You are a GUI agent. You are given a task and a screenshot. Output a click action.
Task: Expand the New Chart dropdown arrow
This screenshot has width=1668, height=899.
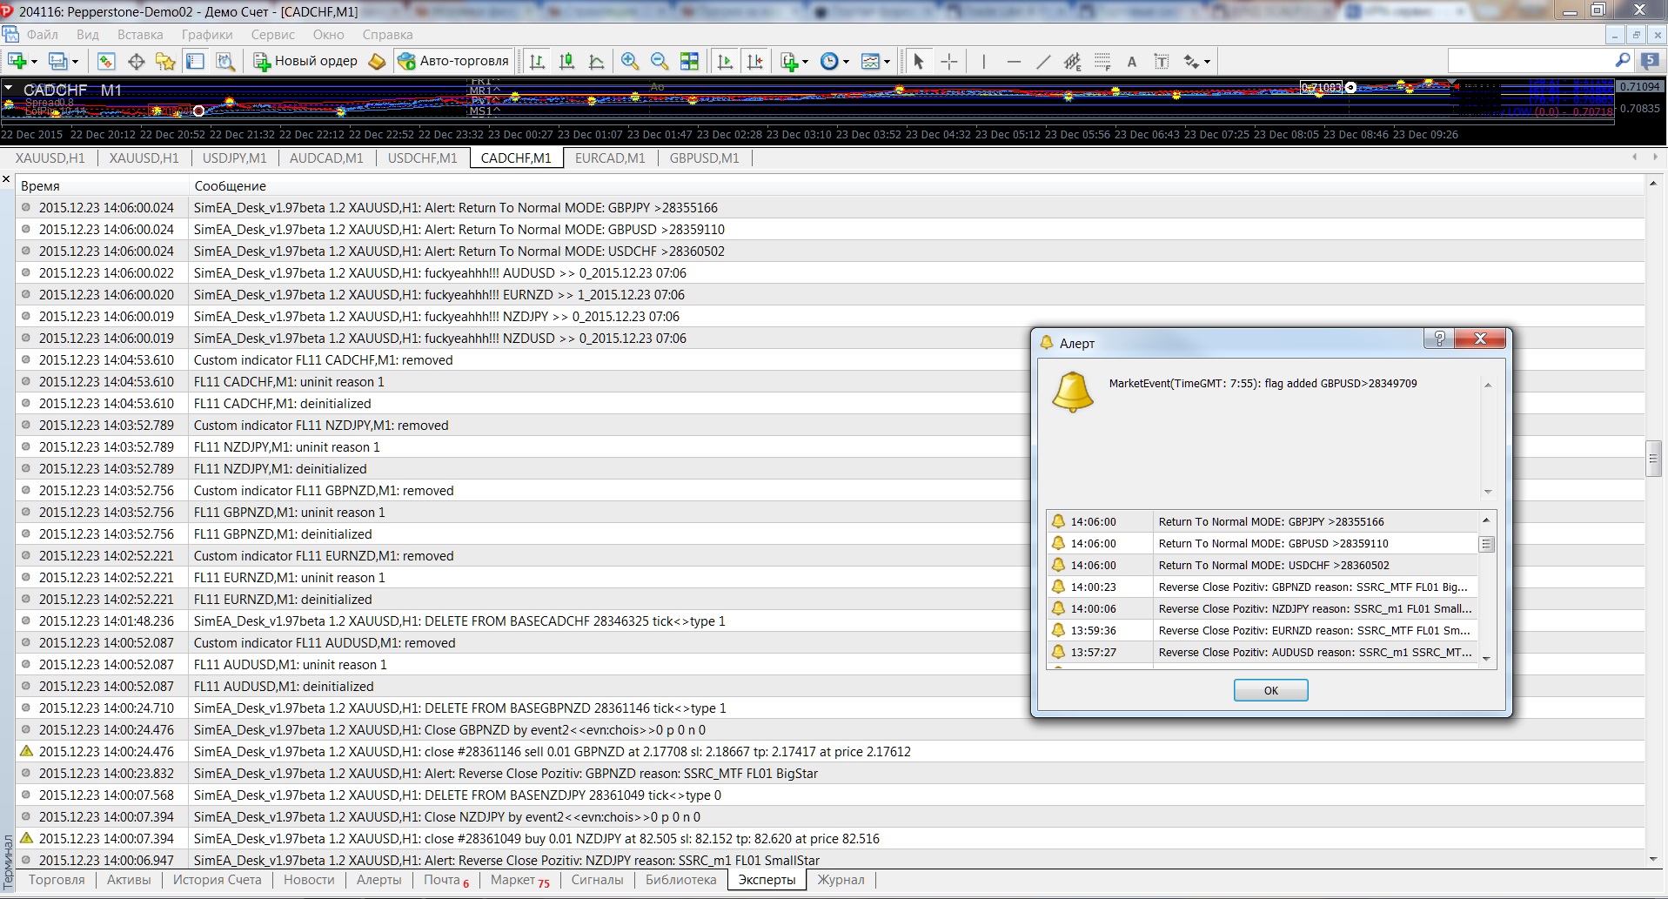pyautogui.click(x=35, y=61)
